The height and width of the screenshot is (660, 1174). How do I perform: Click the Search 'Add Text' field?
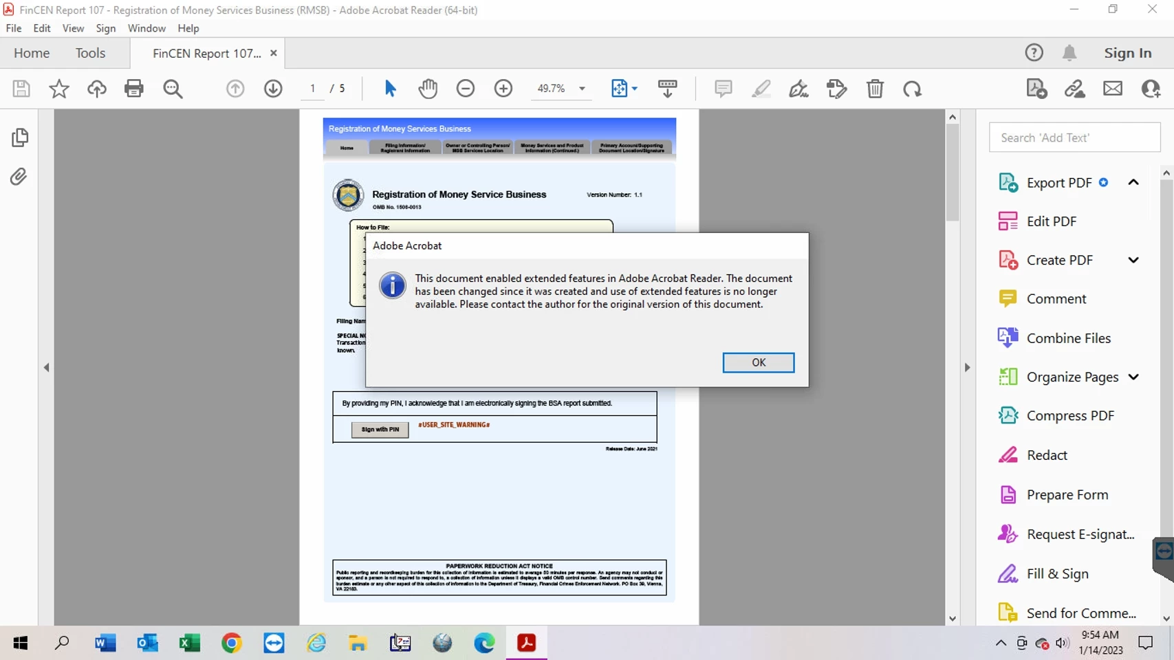point(1074,137)
